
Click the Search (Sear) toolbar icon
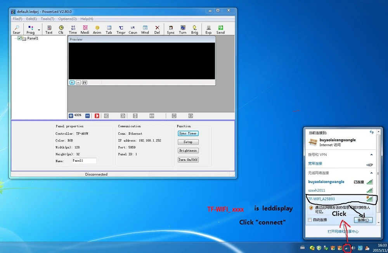[17, 29]
